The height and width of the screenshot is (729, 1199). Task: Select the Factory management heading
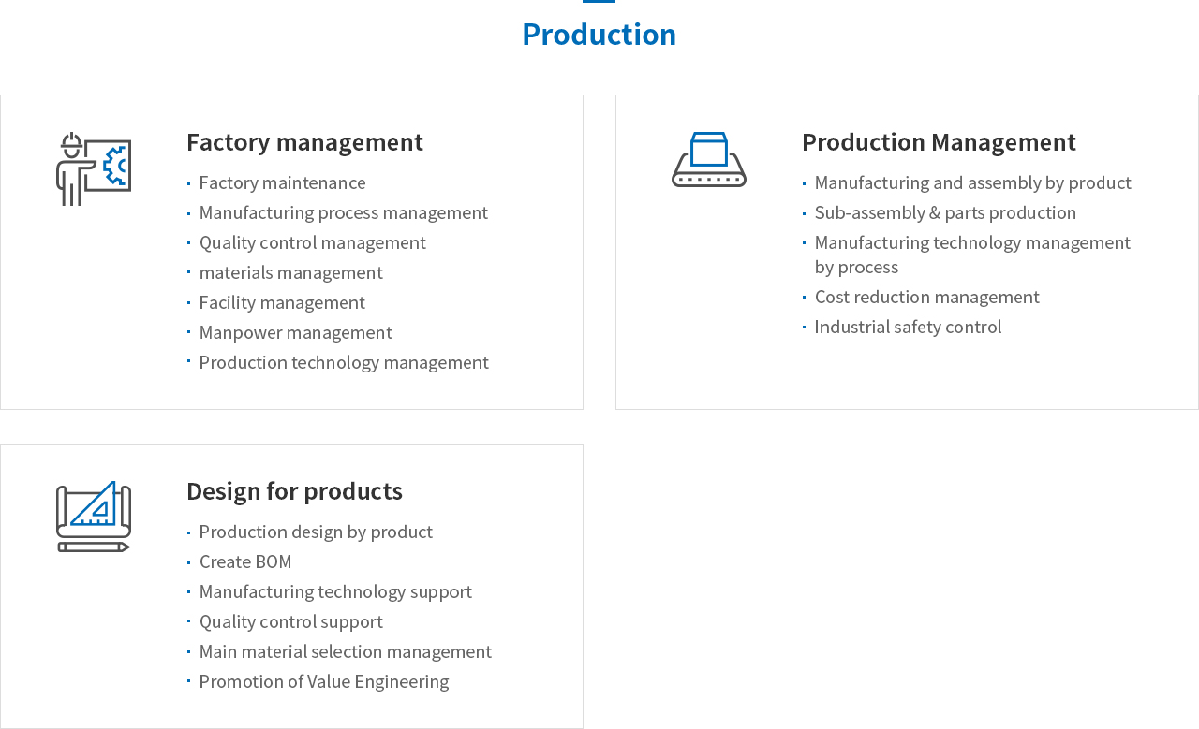[x=304, y=142]
